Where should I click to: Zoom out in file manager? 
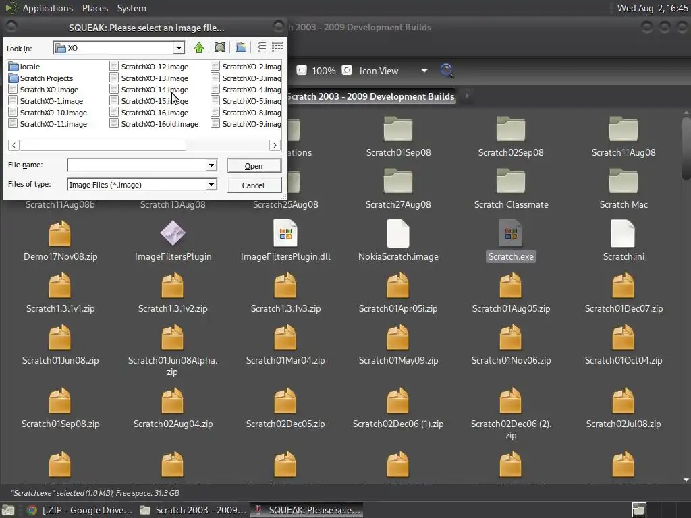pyautogui.click(x=302, y=70)
